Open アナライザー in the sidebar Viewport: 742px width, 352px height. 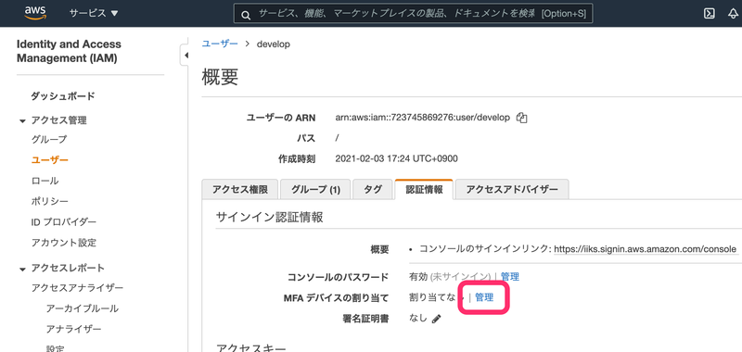[x=73, y=329]
